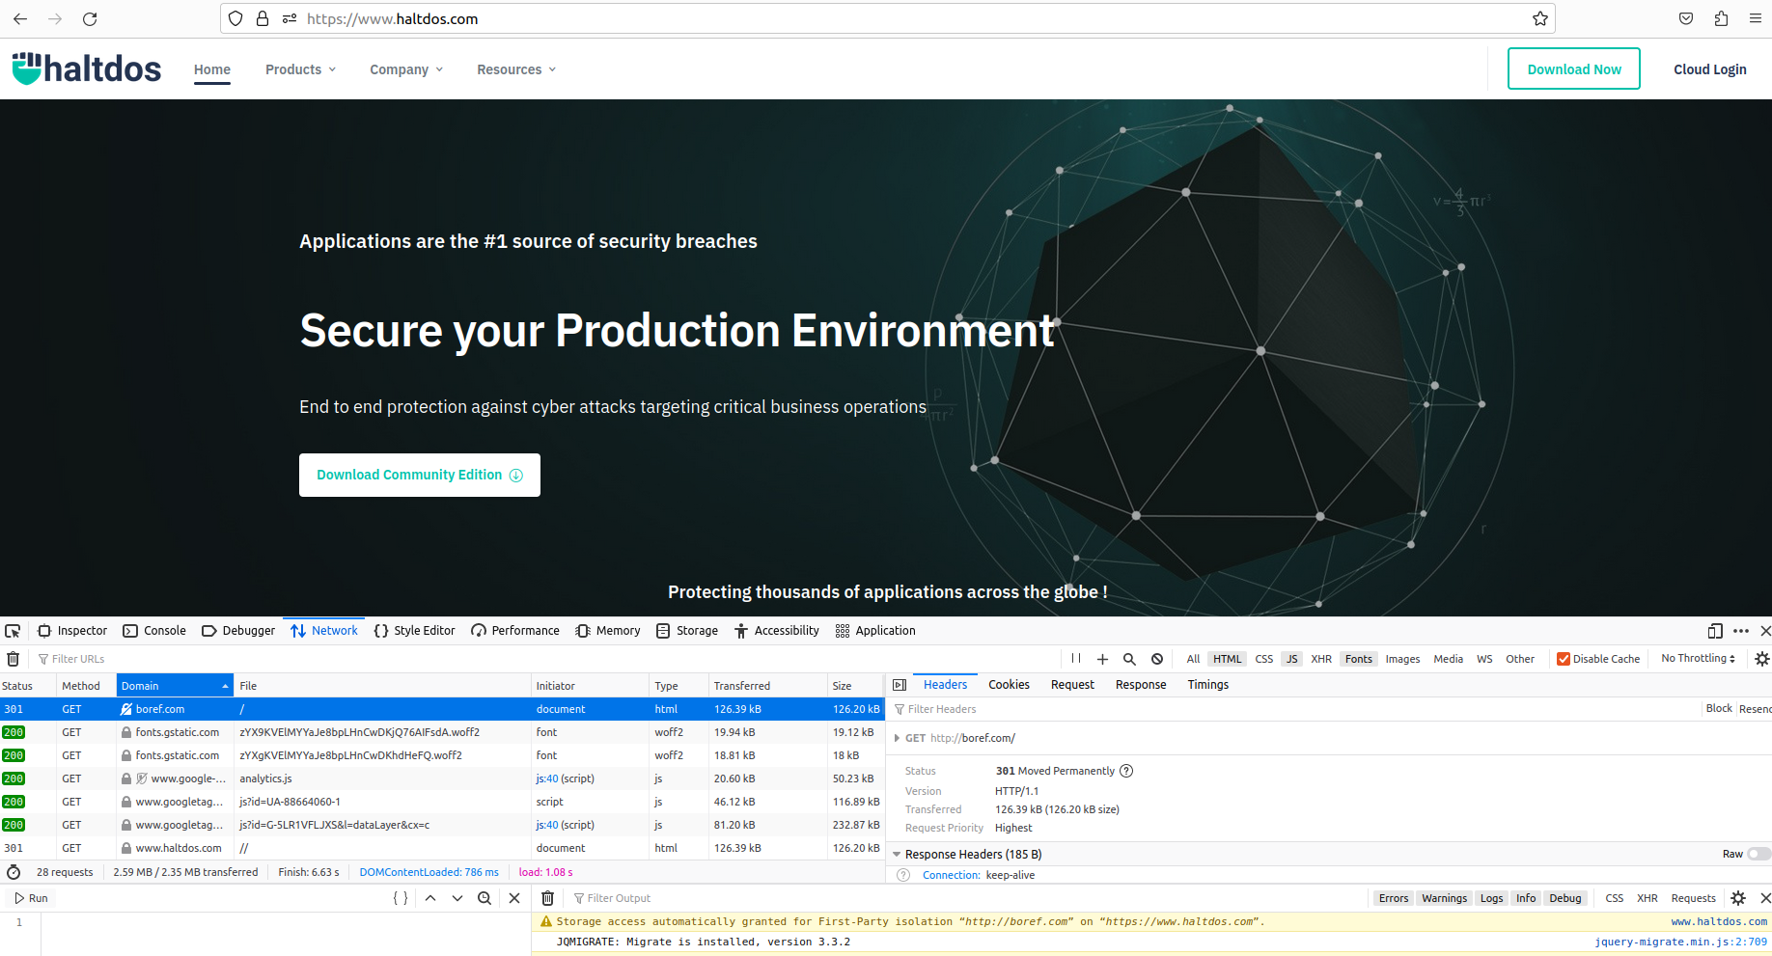Toggle console Warnings filter
Image resolution: width=1772 pixels, height=956 pixels.
tap(1444, 898)
